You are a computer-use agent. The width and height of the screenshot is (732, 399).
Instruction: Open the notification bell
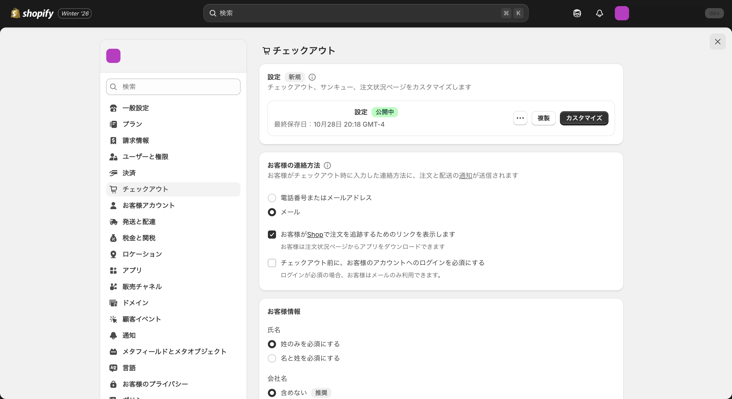tap(599, 13)
